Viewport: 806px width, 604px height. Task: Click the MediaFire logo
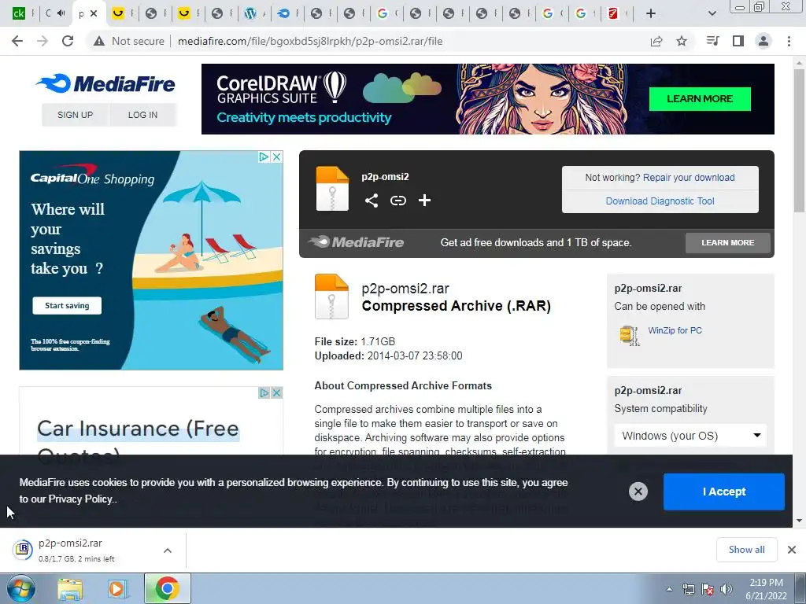point(105,83)
